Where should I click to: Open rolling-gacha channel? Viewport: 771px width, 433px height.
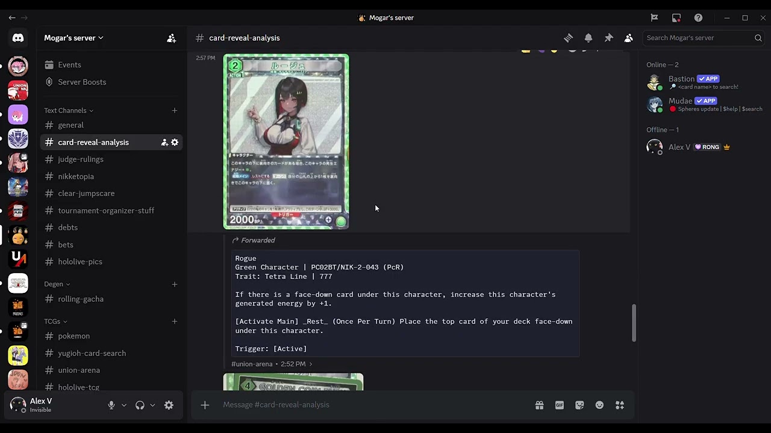(111, 299)
